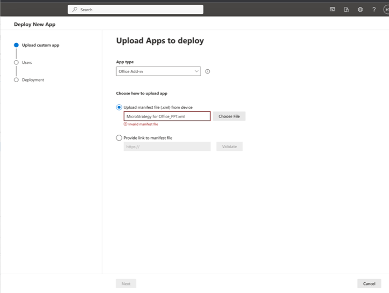This screenshot has height=293, width=389.
Task: Click the App type dropdown chevron
Action: tap(196, 71)
